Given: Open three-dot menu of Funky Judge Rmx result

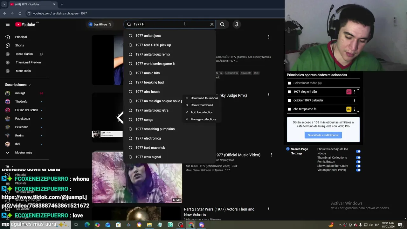Looking at the screenshot, I should click(269, 95).
